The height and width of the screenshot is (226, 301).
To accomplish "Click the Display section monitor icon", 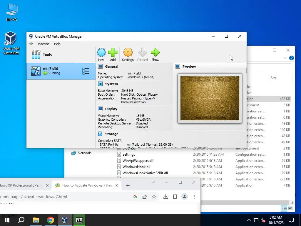I will [x=101, y=109].
